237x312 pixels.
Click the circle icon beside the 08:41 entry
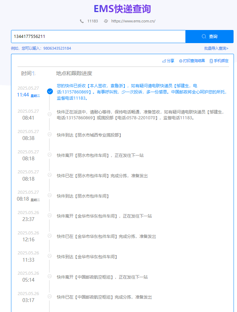(x=50, y=114)
